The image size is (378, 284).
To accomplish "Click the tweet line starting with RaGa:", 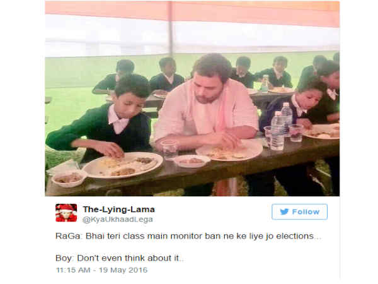I will coord(188,236).
